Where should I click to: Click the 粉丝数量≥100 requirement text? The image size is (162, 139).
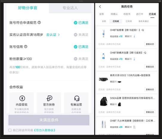[21, 59]
